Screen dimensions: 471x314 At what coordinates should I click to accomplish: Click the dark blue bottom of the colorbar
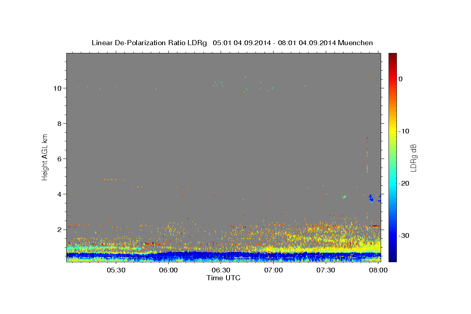pyautogui.click(x=392, y=257)
